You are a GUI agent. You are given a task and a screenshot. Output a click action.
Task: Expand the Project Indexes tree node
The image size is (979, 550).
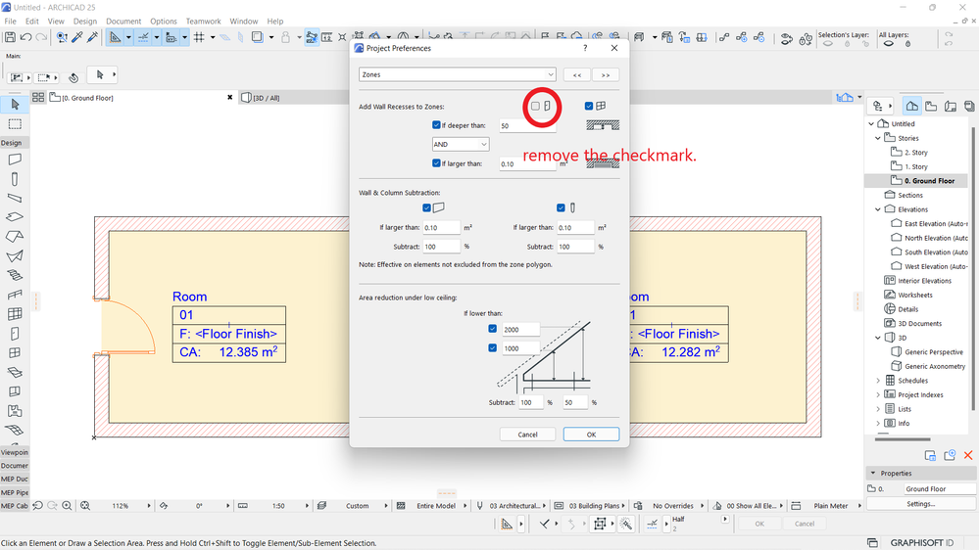point(878,394)
